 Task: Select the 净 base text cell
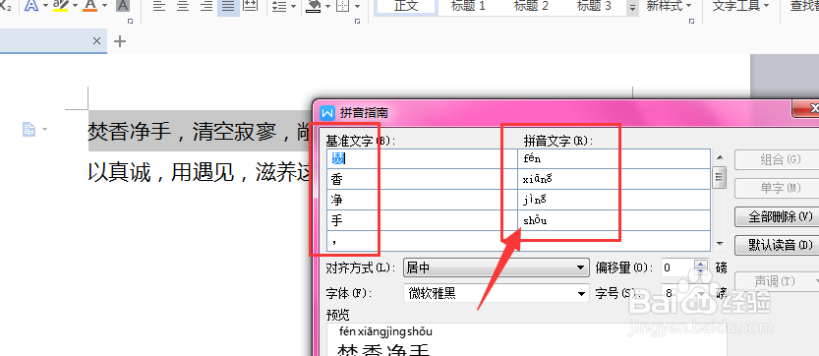pyautogui.click(x=423, y=200)
